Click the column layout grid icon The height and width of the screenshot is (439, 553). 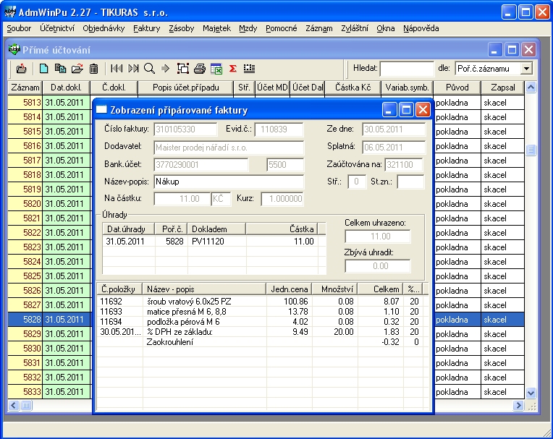coord(249,69)
